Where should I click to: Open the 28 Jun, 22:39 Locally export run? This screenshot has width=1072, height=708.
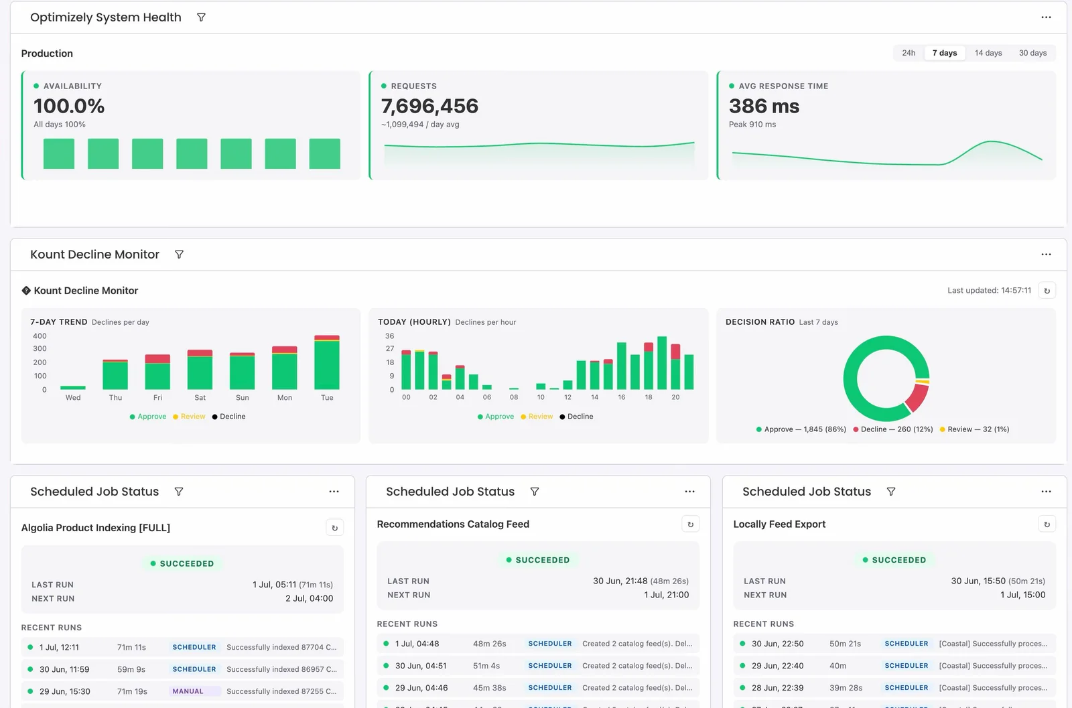coord(894,688)
